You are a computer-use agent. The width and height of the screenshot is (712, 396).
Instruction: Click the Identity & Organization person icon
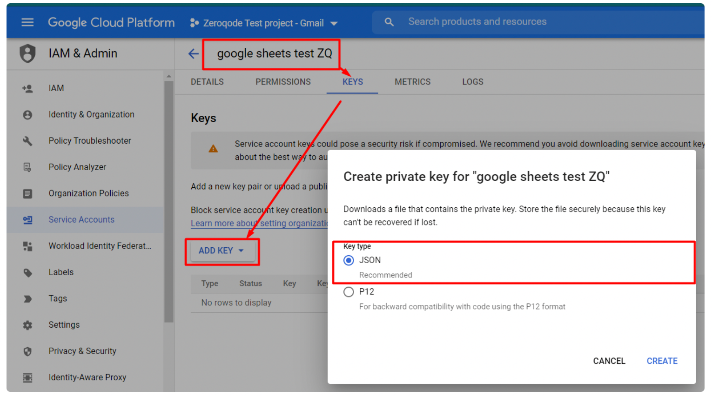pyautogui.click(x=27, y=115)
